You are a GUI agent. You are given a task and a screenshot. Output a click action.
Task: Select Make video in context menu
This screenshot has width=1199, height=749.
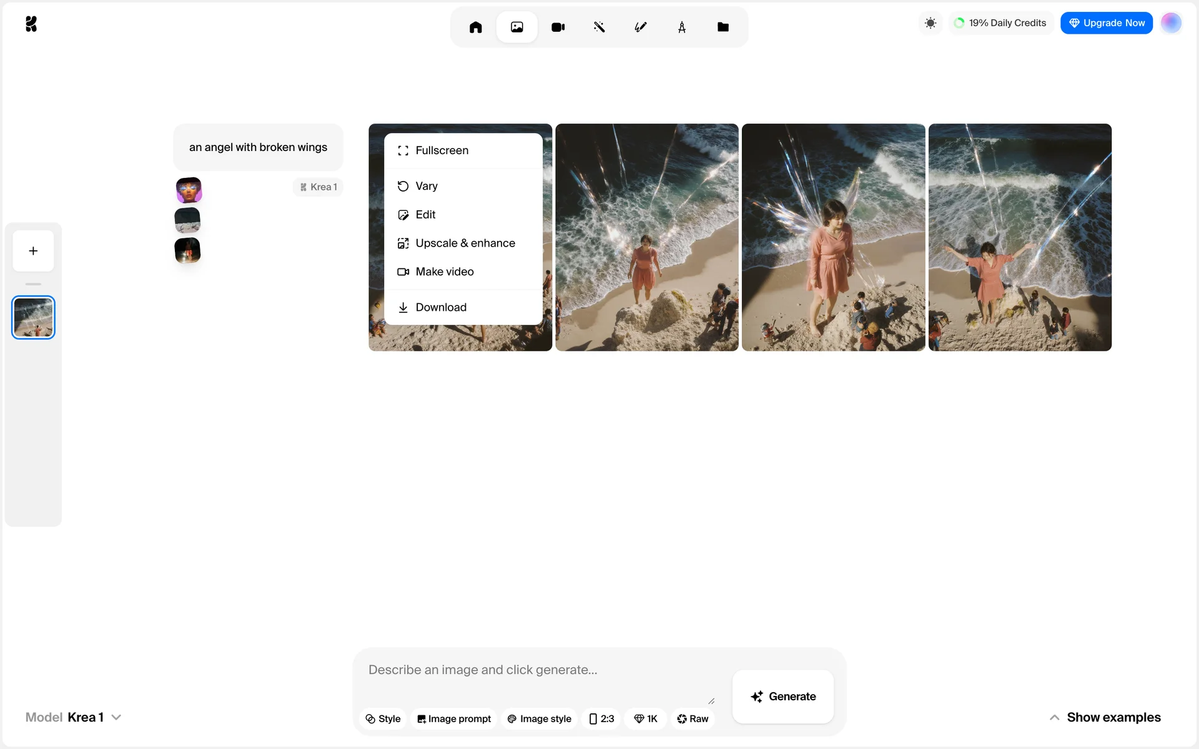(444, 272)
